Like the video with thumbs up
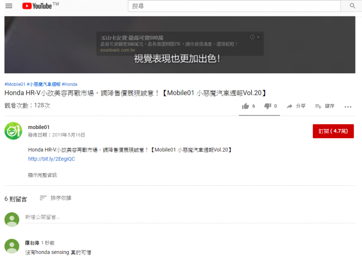Screen dimensions: 362x258 (x=248, y=106)
